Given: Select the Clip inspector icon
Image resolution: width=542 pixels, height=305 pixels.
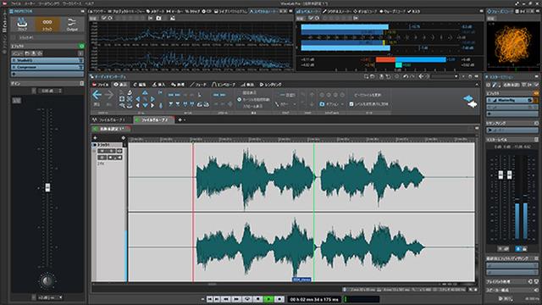Looking at the screenshot, I should coord(22,25).
